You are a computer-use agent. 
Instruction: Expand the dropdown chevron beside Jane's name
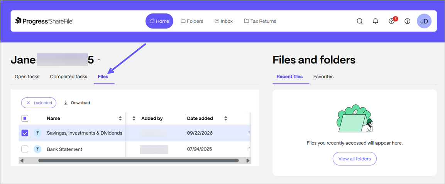[x=99, y=60]
